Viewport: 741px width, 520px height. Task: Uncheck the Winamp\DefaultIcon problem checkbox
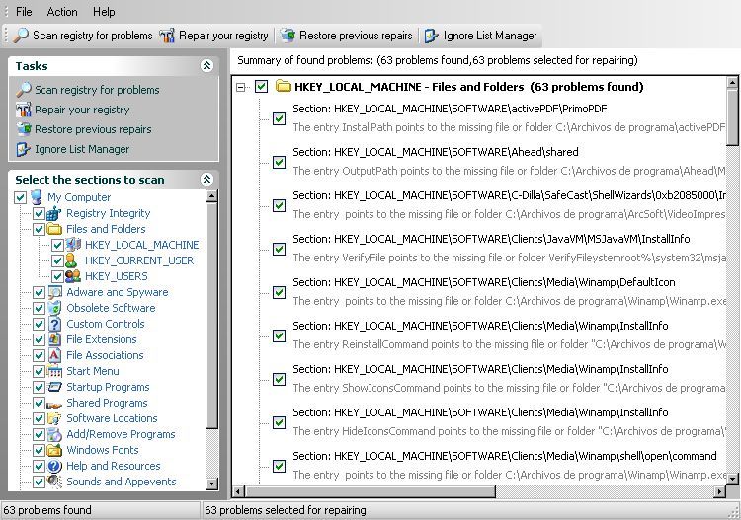[280, 292]
